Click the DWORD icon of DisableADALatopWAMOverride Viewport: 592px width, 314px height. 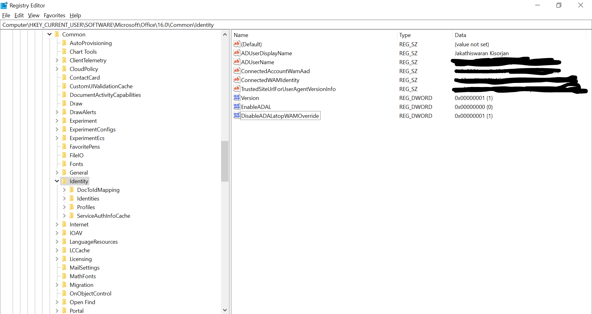point(236,115)
